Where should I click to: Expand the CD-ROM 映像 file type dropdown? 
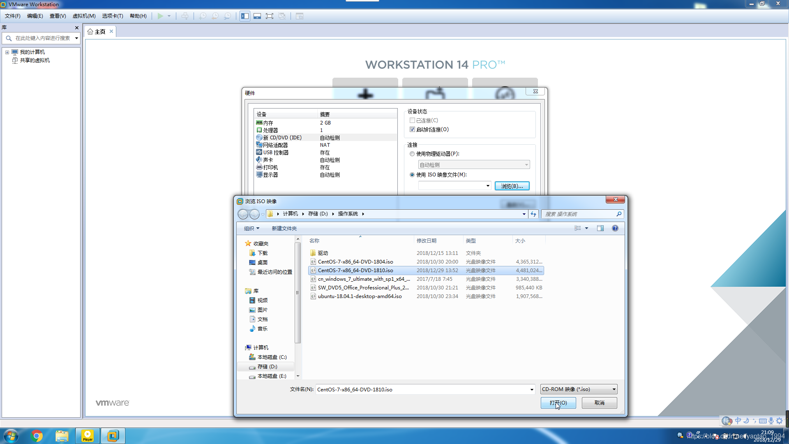coord(612,388)
